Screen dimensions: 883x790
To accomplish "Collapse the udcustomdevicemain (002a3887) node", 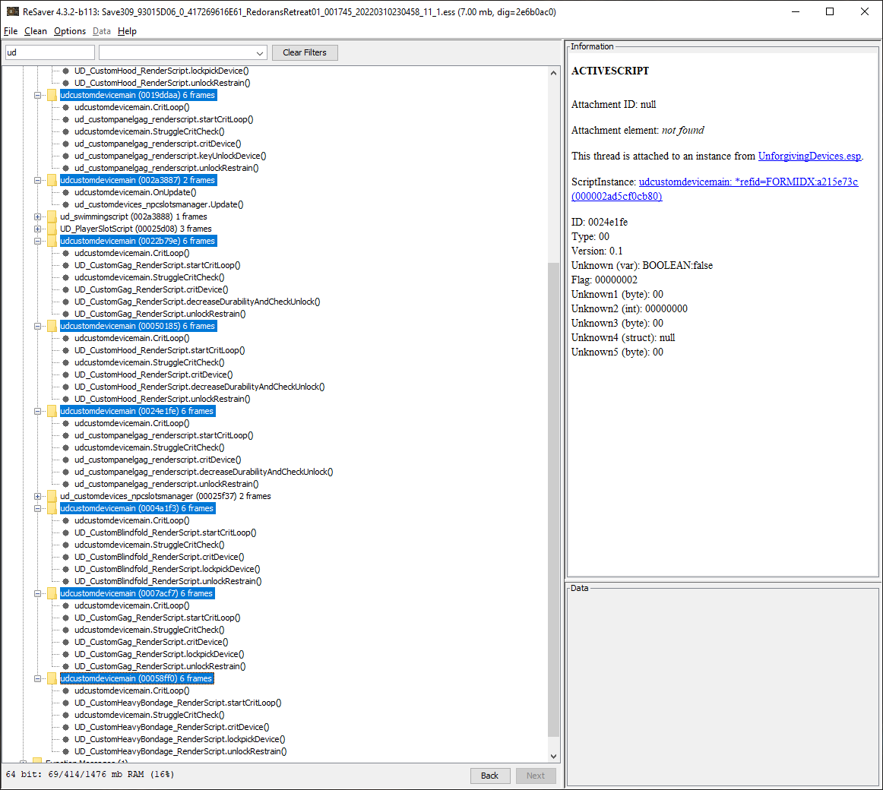I will (x=37, y=180).
